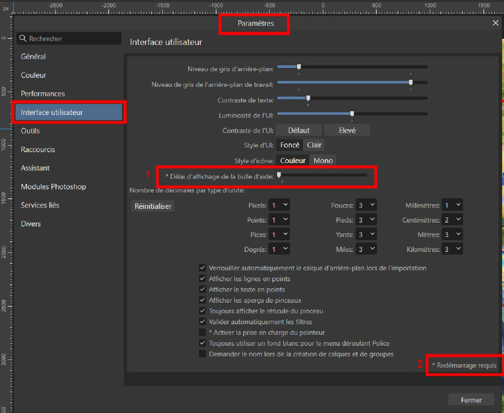The width and height of the screenshot is (504, 413).
Task: Open Degrés decimals dropdown
Action: tap(279, 249)
